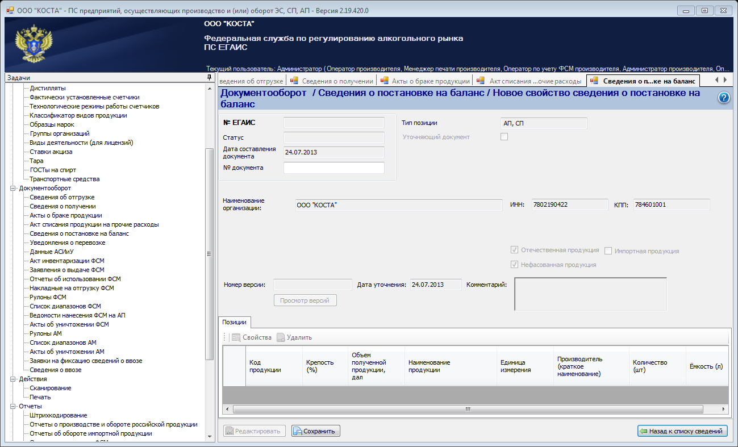The width and height of the screenshot is (738, 447).
Task: Open Сканирование under Действия
Action: 50,388
